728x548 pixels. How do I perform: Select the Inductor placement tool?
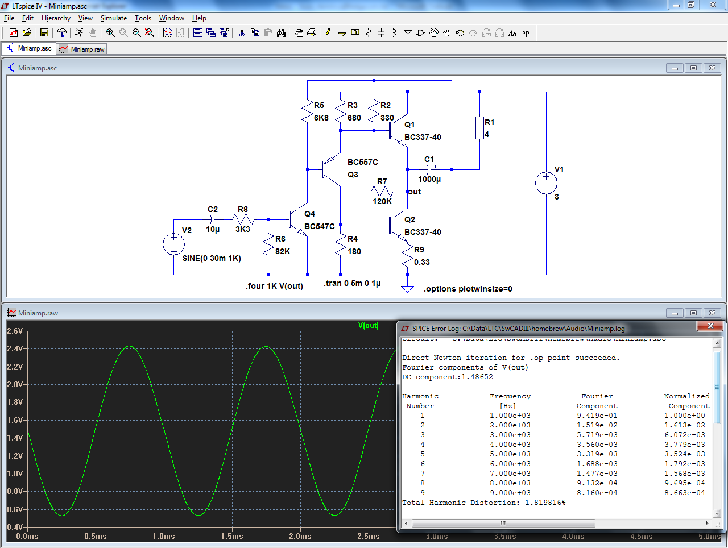click(x=395, y=33)
